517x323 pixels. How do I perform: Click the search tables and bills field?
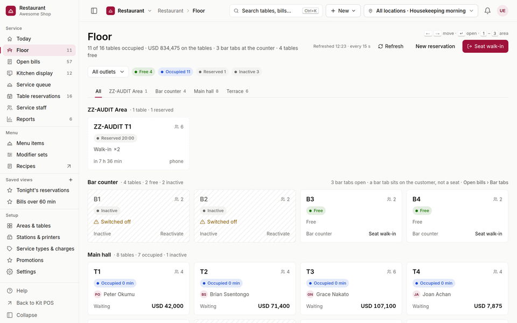tap(276, 11)
